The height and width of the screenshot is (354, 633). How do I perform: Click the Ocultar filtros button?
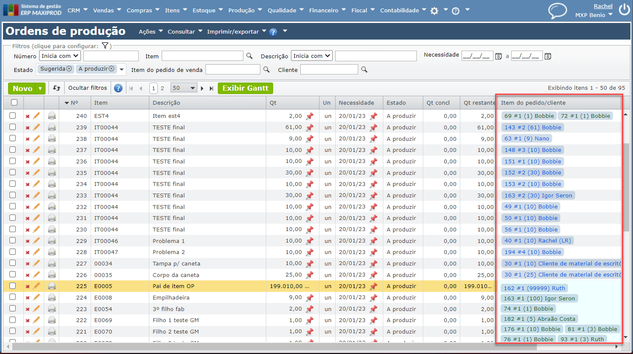tap(88, 88)
